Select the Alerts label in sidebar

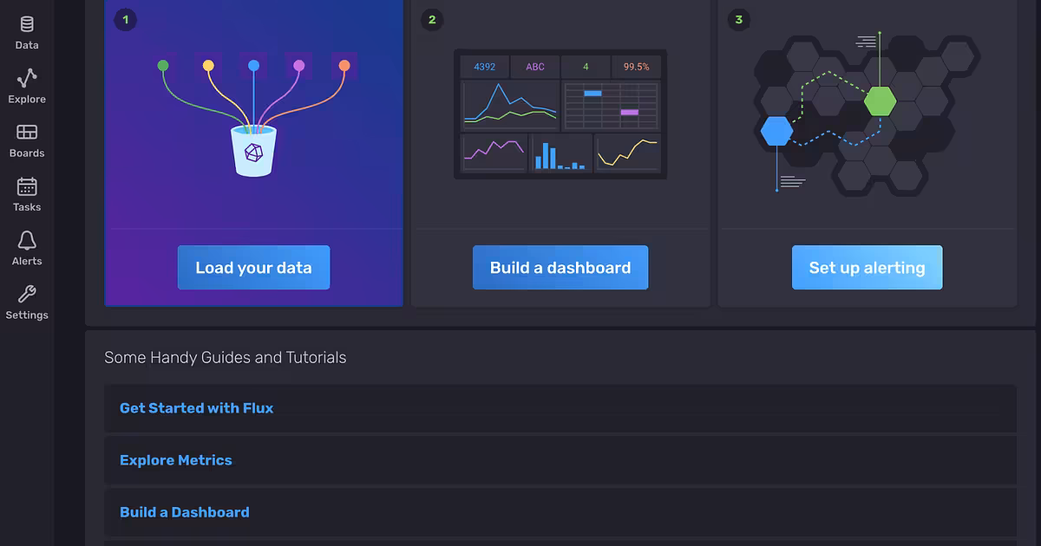point(27,261)
